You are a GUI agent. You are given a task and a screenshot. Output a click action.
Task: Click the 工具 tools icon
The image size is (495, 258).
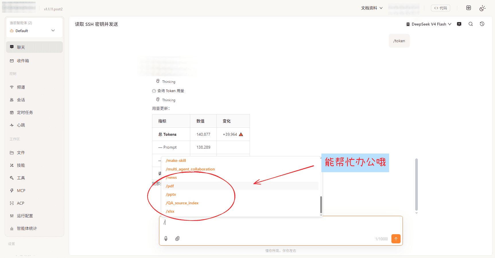(12, 178)
